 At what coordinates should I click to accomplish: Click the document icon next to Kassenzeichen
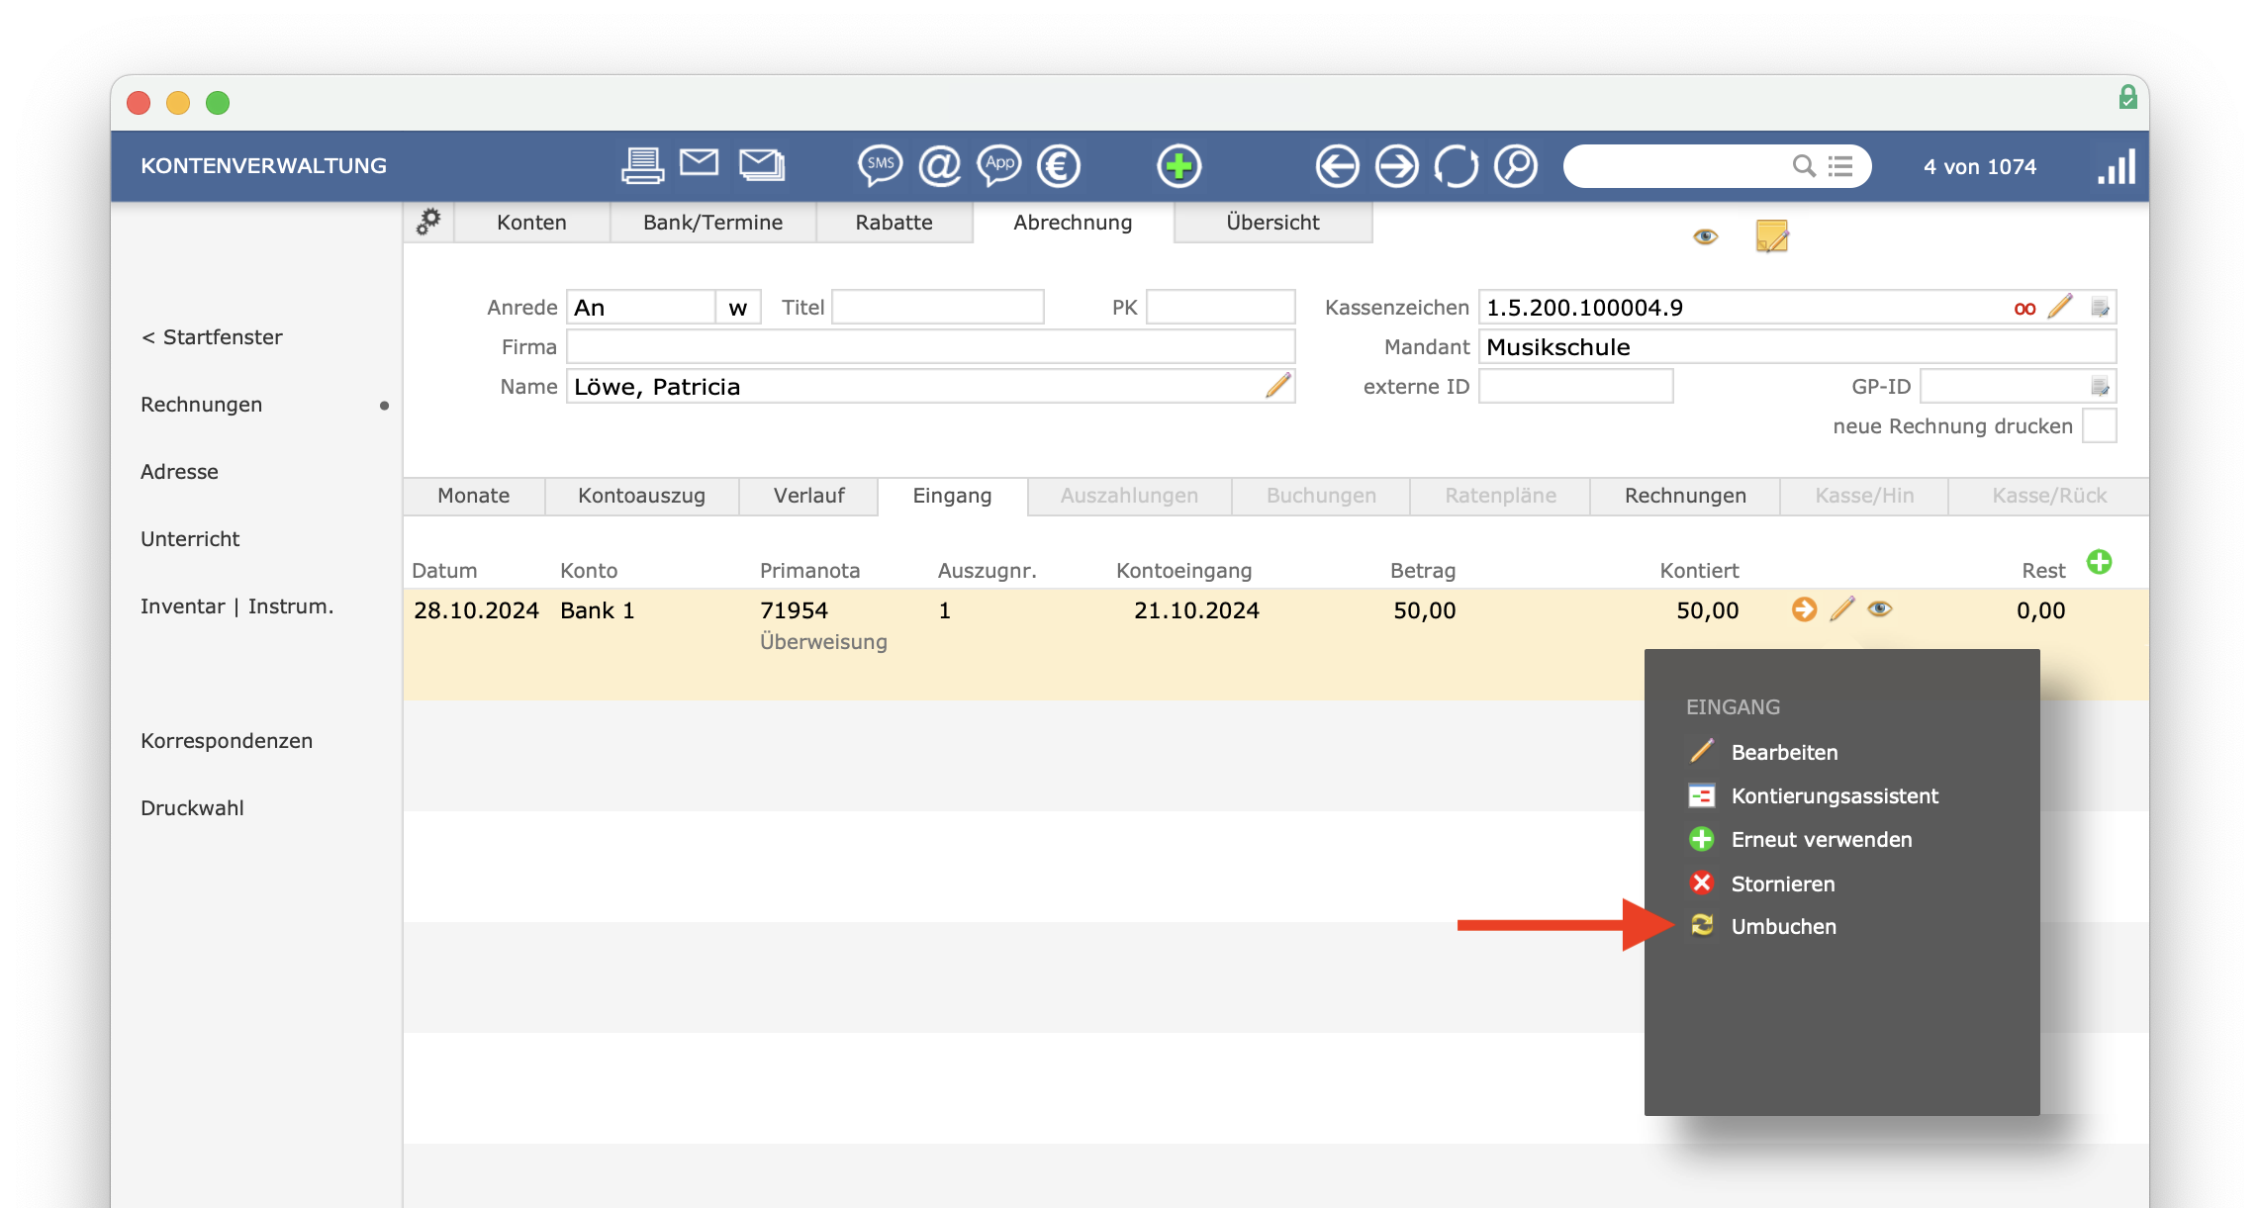coord(2100,307)
